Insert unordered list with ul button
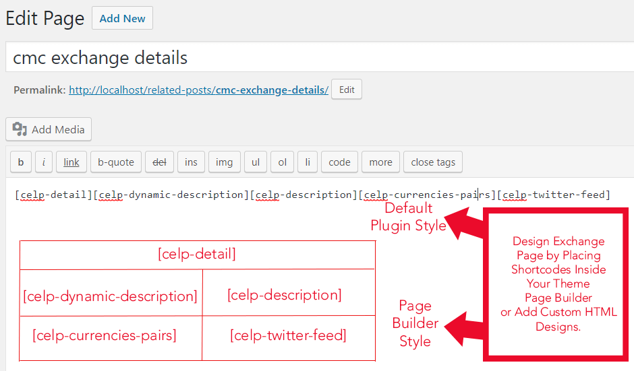This screenshot has height=371, width=634. (x=256, y=162)
